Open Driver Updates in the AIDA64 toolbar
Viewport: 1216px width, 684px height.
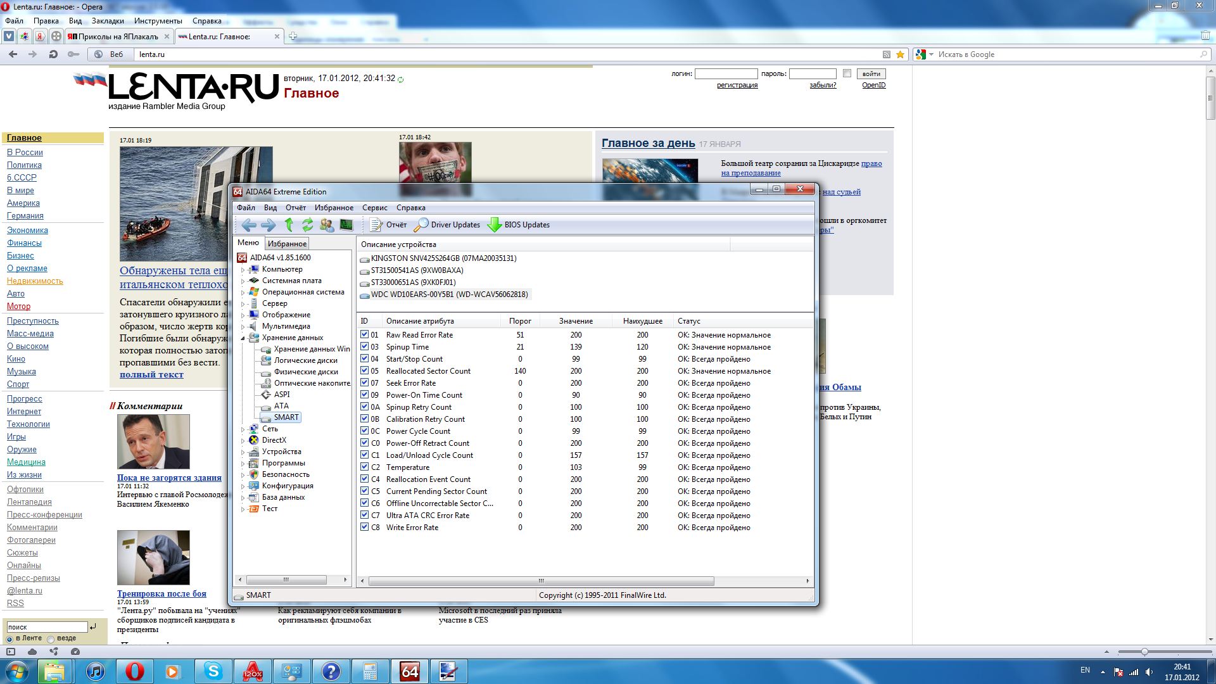[447, 225]
